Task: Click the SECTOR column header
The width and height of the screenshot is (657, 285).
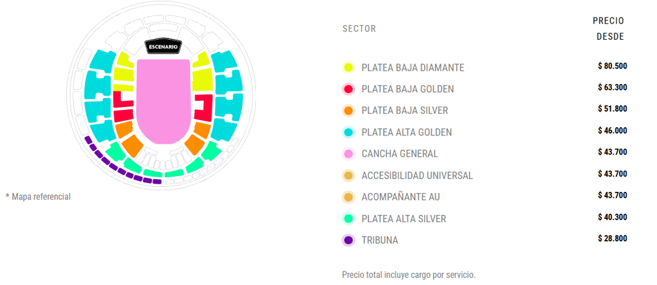Action: 359,29
